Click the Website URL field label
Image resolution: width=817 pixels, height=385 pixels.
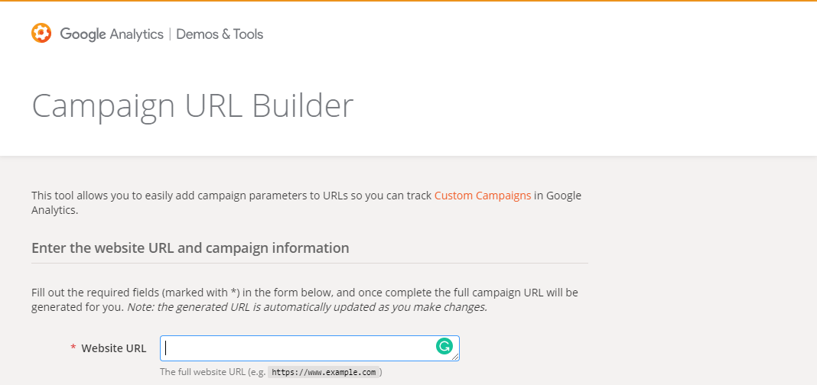click(114, 348)
